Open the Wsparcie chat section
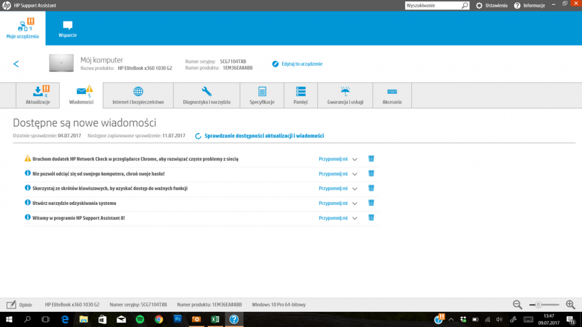 coord(68,28)
